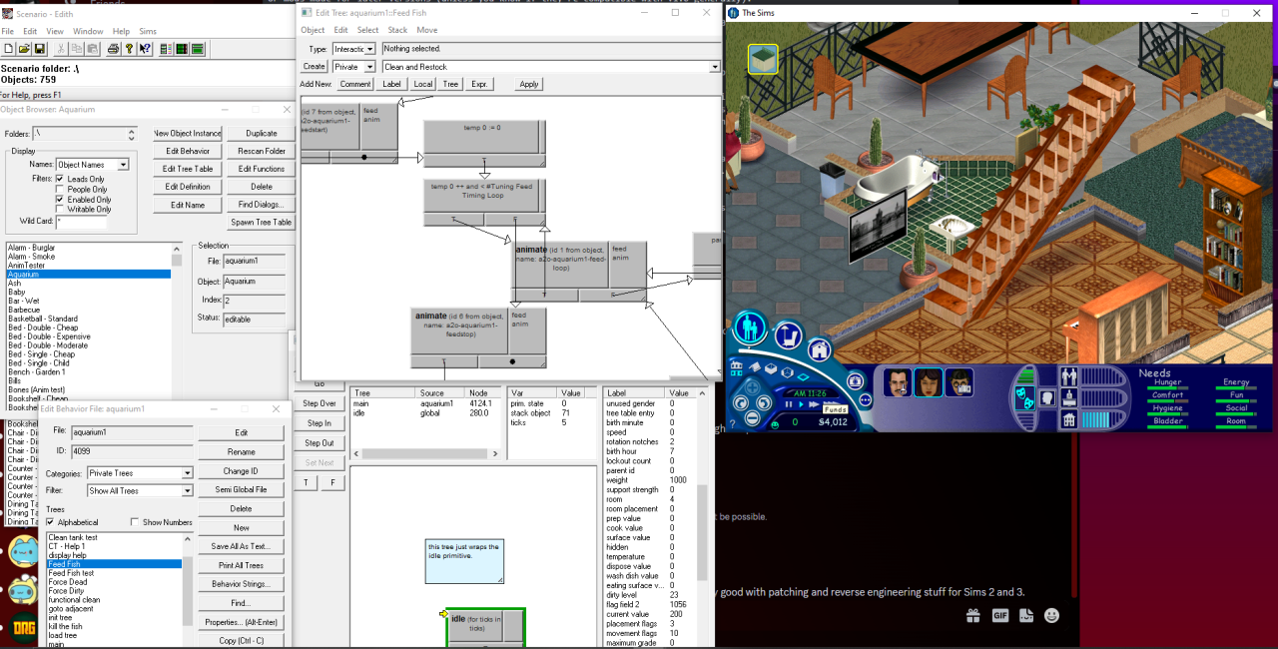Open the Object menu in Edit Tree
Screen dimensions: 1278x649
[313, 30]
